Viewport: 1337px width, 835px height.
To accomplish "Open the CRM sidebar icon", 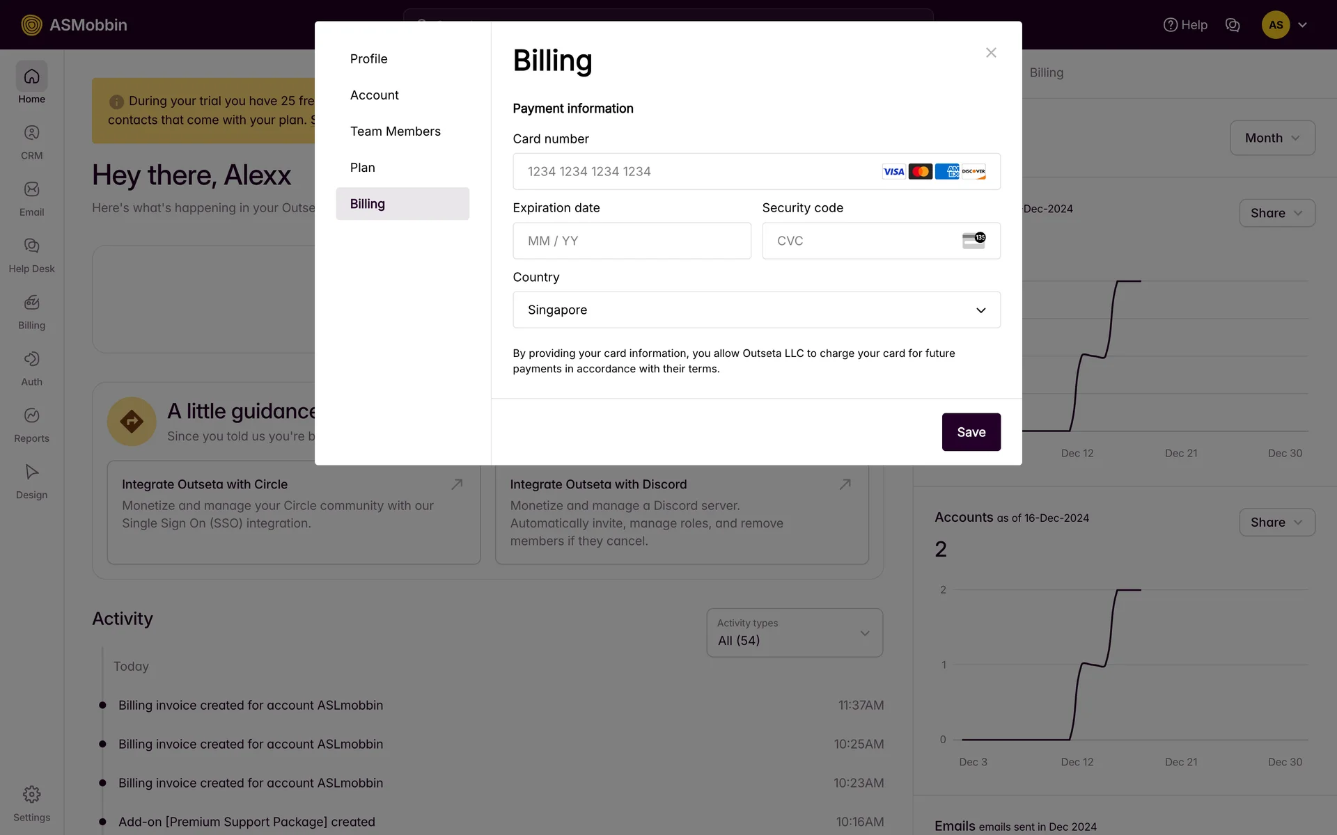I will (31, 142).
